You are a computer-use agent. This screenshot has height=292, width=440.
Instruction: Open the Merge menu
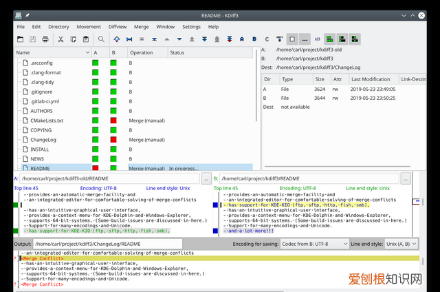coord(141,27)
